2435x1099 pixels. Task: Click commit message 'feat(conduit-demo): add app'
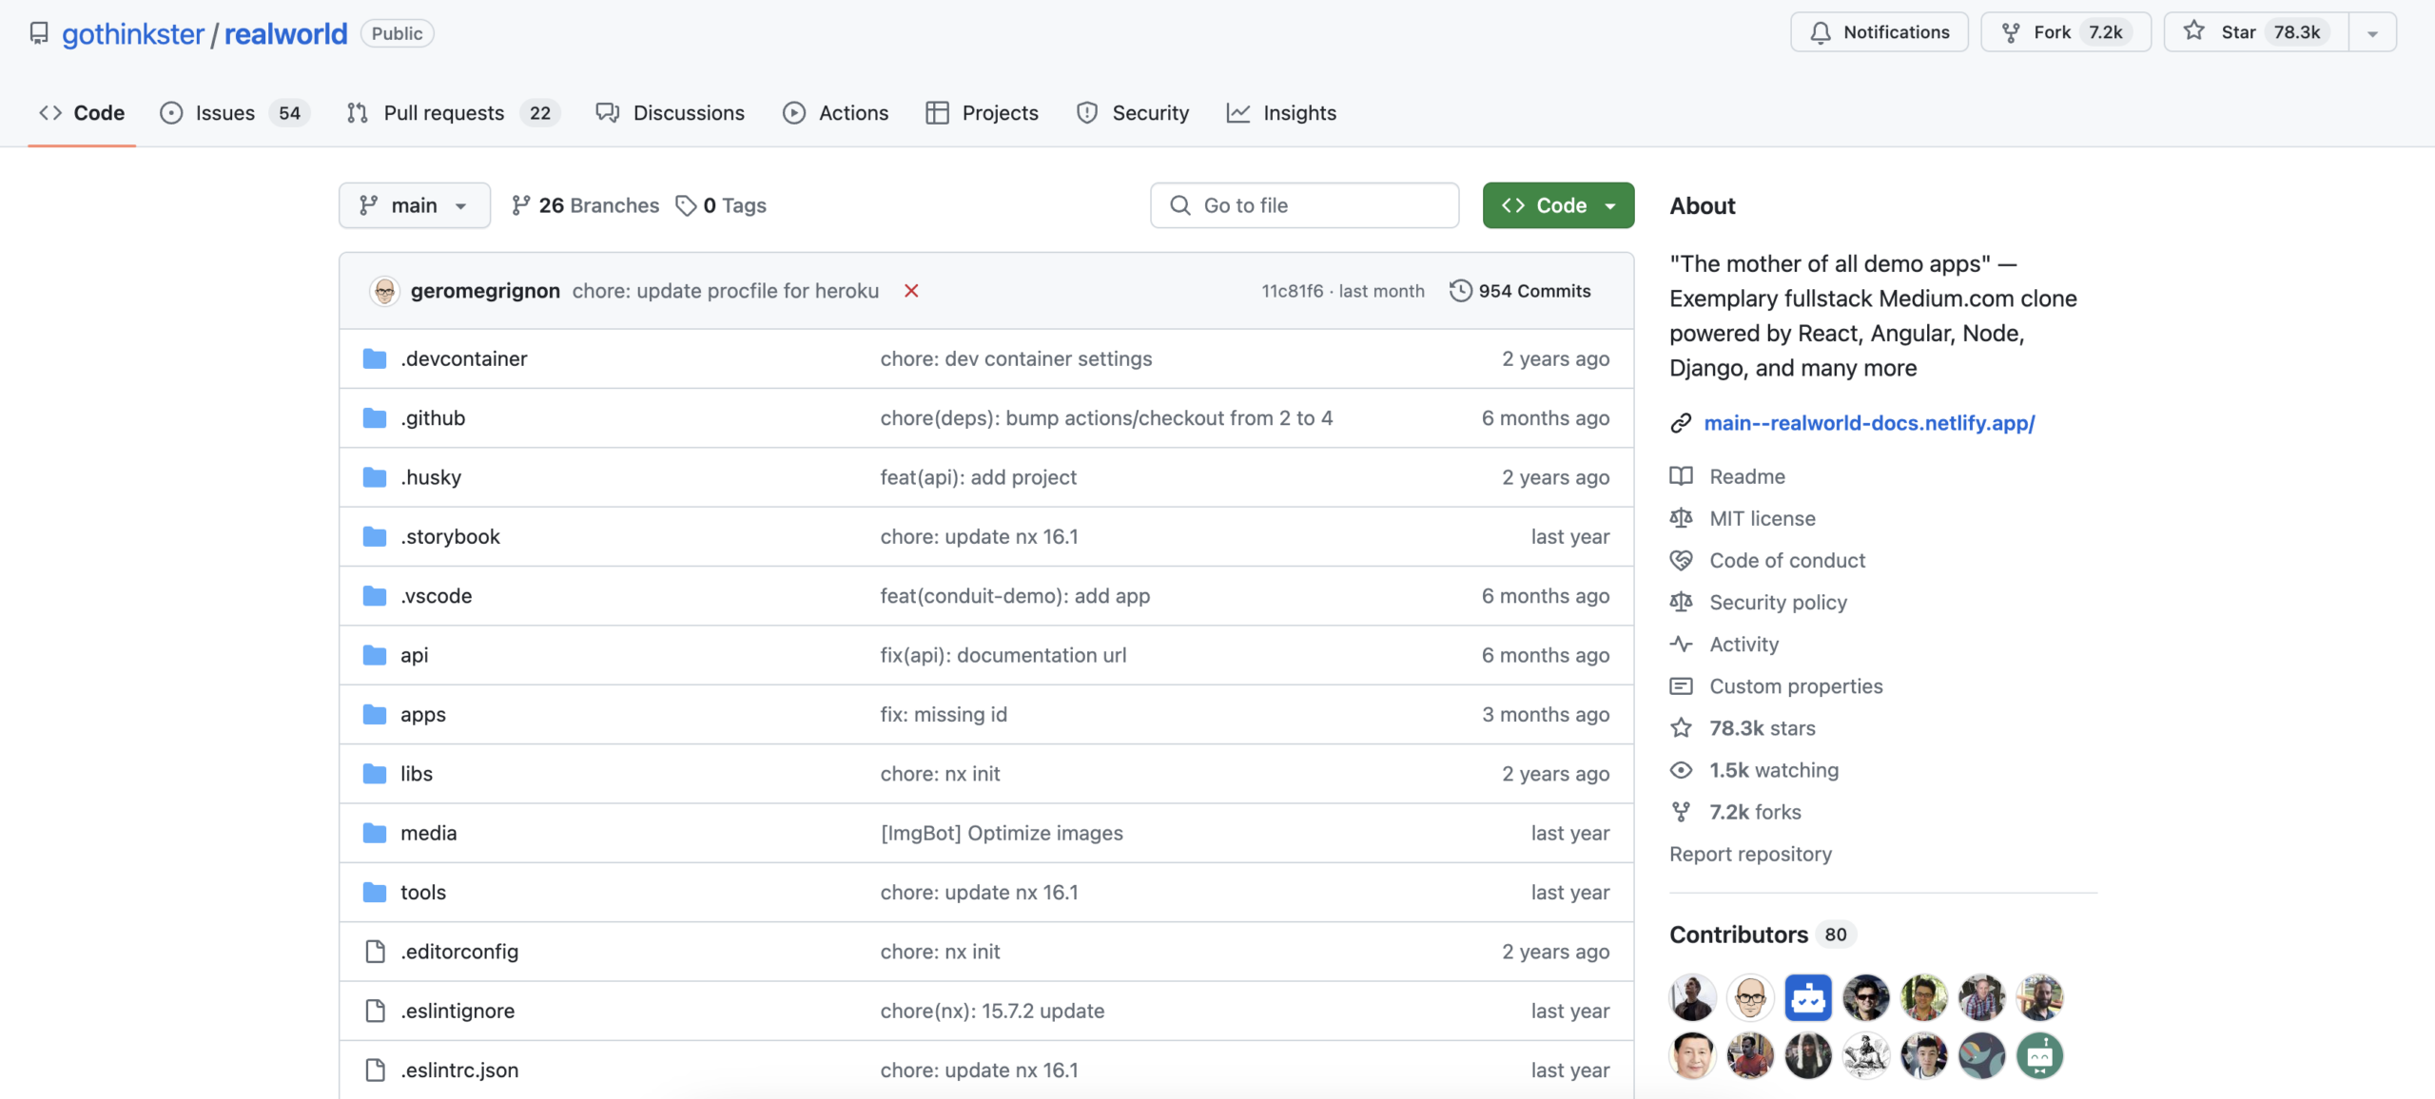(1015, 596)
